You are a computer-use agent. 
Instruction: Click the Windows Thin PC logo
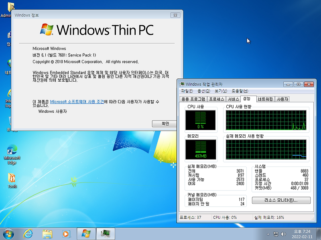(x=97, y=30)
